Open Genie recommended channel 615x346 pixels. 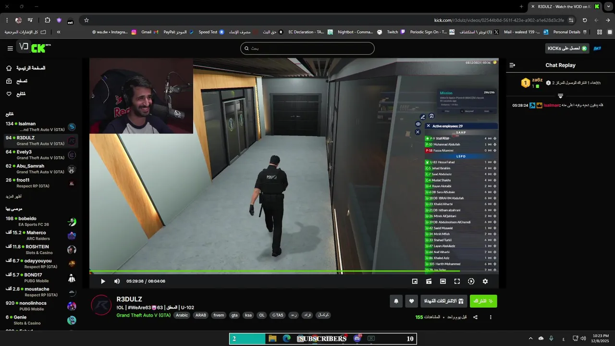(41, 320)
